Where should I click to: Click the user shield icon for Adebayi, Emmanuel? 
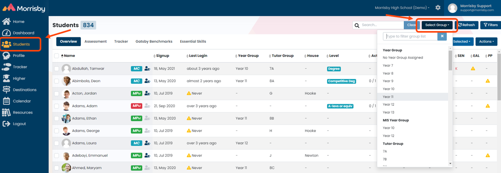[147, 156]
